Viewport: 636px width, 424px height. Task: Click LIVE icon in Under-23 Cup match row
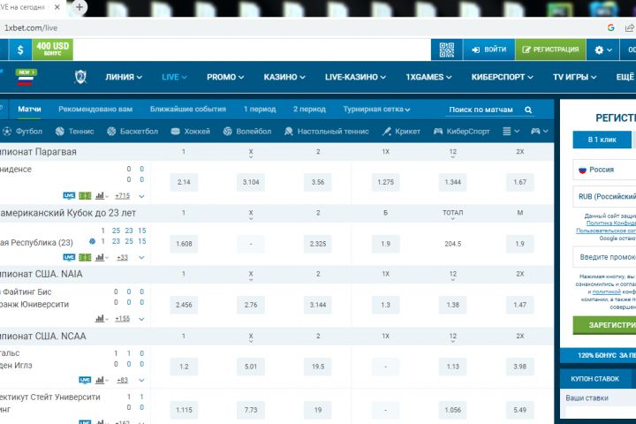[x=69, y=257]
